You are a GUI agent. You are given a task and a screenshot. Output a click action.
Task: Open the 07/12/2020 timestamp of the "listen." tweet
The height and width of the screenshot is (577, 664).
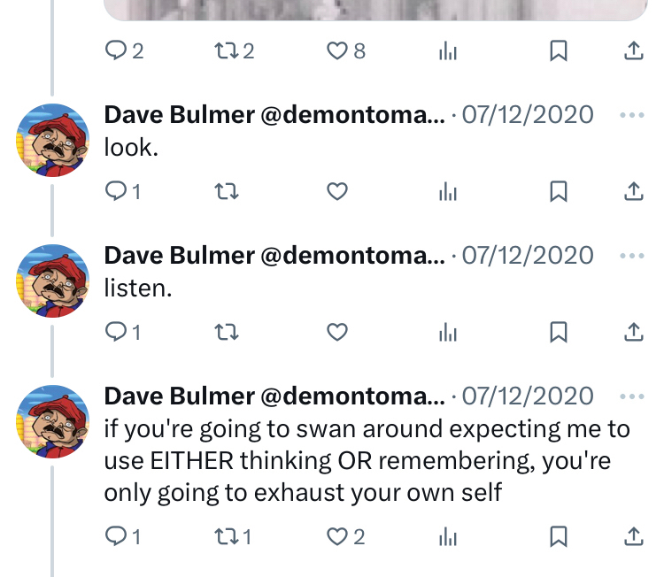[528, 255]
